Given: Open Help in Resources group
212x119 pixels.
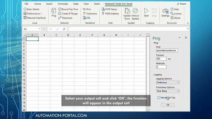Looking at the screenshot, I should pyautogui.click(x=175, y=9).
